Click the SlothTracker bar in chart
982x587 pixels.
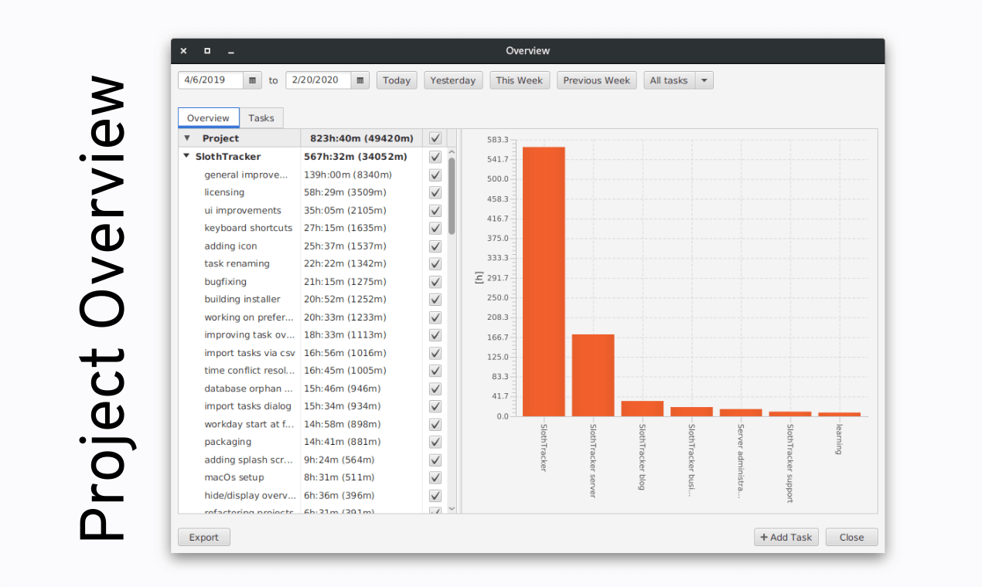[x=544, y=281]
